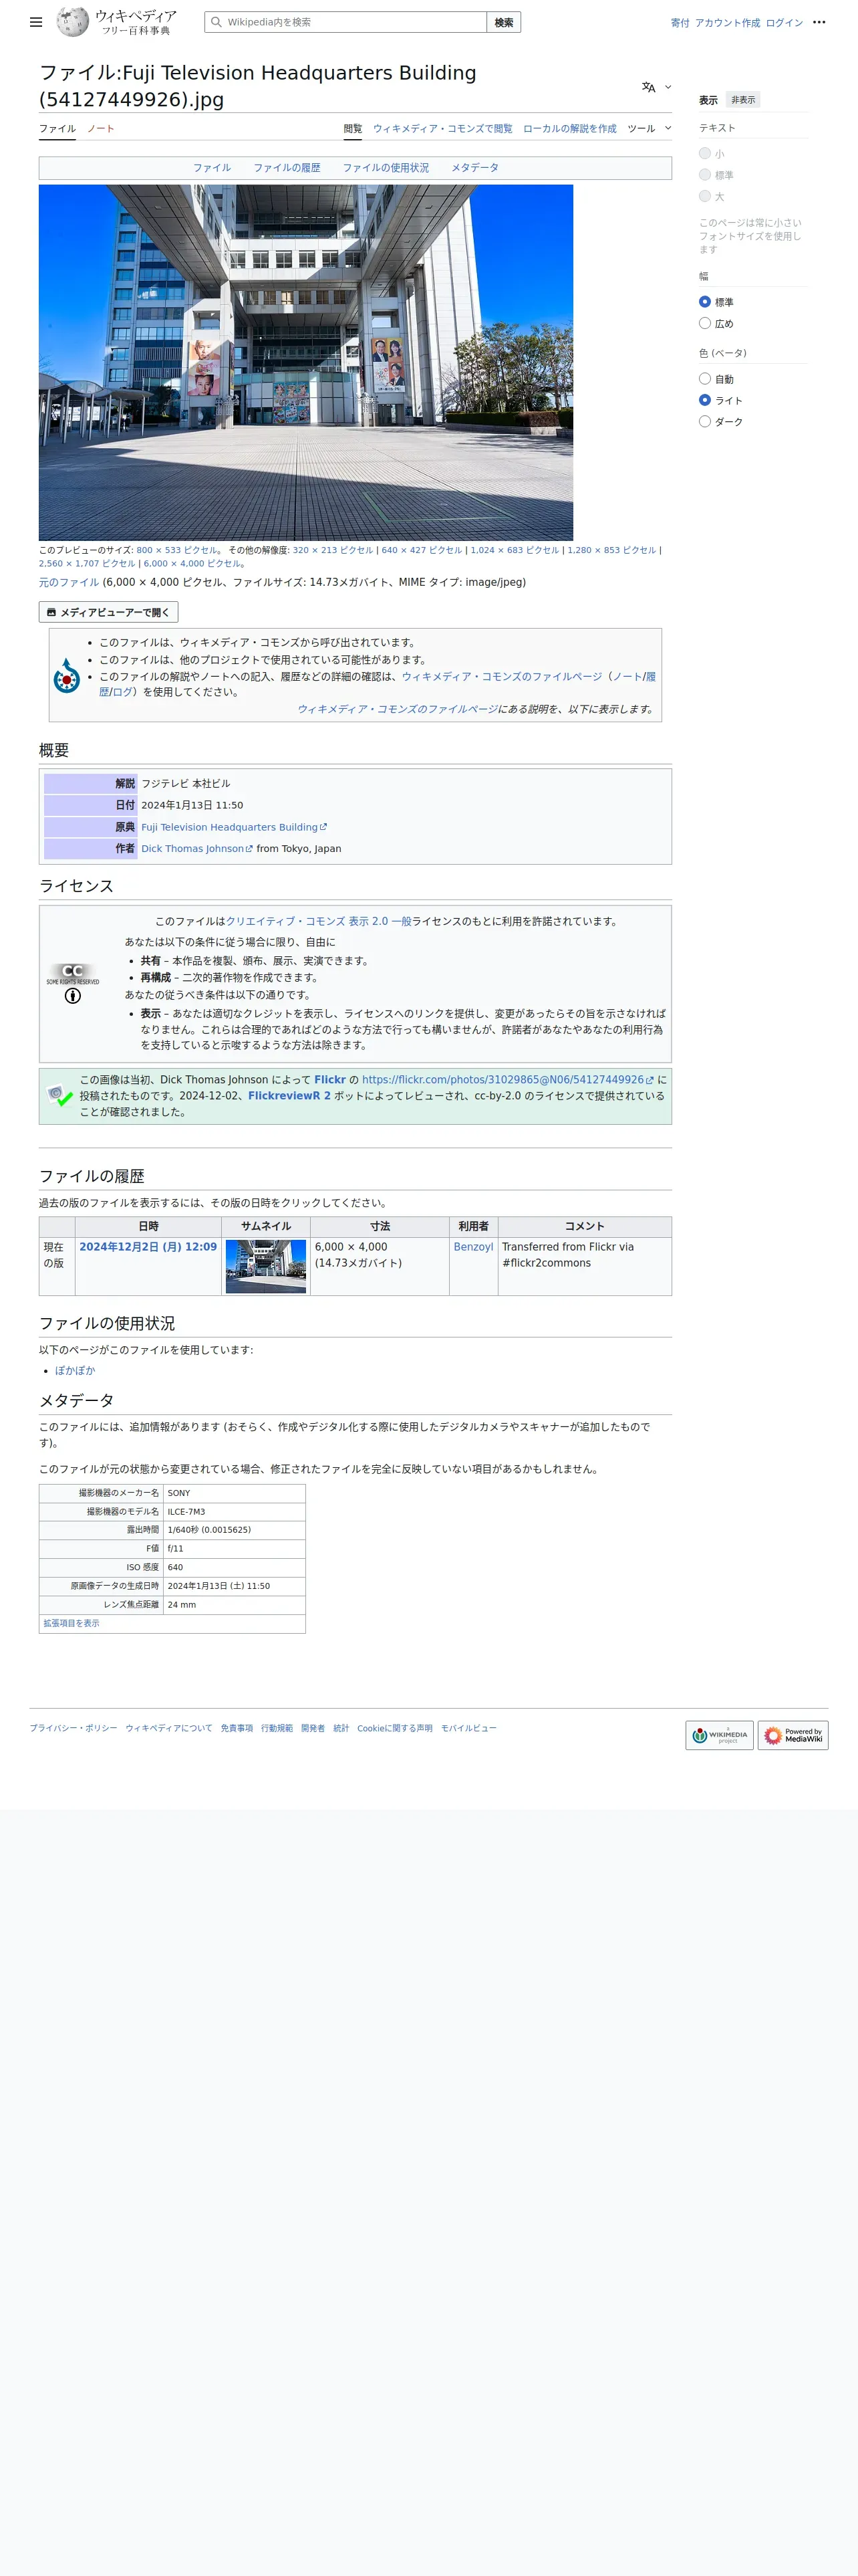Open image in メディアビューアーで開く
858x2576 pixels.
[108, 612]
